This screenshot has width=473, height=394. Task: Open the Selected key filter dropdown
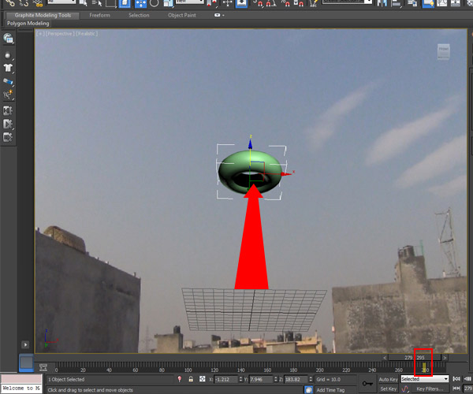(x=424, y=379)
